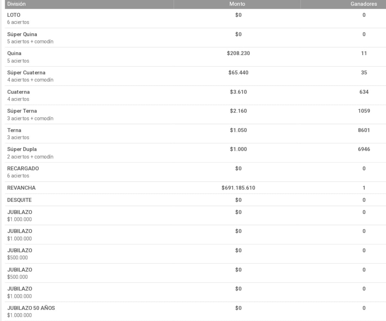Click the Súper Terna amount $2.160
386x321 pixels.
[x=238, y=111]
